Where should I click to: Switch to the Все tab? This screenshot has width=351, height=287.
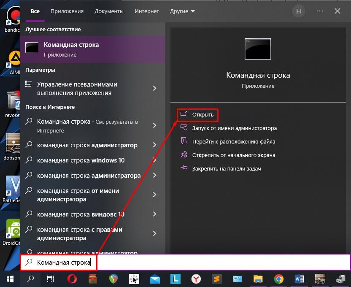click(35, 11)
